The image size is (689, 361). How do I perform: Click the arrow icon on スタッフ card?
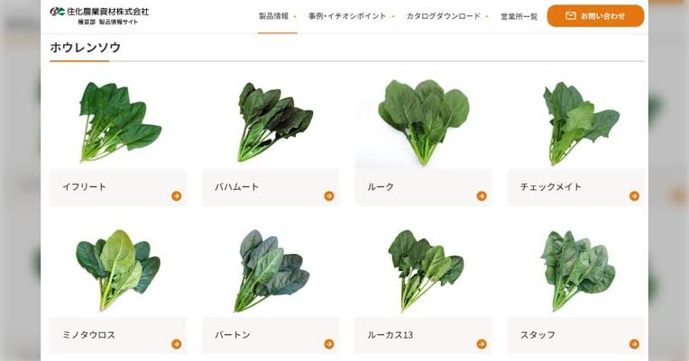[x=634, y=344]
